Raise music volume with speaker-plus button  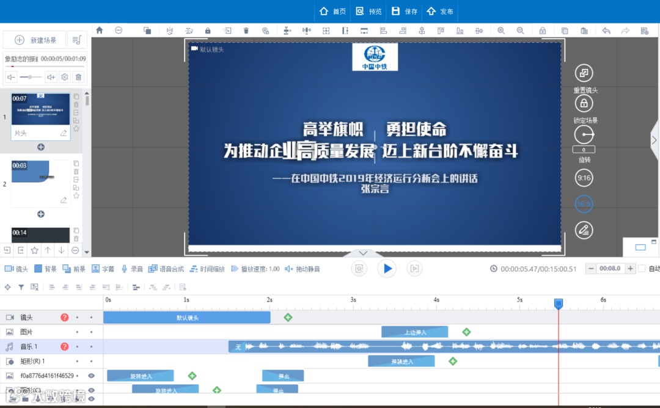point(51,77)
